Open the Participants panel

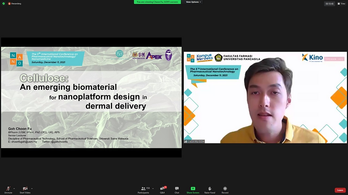point(143,190)
